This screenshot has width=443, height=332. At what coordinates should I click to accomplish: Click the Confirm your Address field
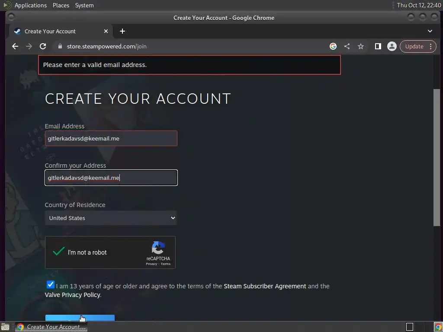tap(111, 178)
